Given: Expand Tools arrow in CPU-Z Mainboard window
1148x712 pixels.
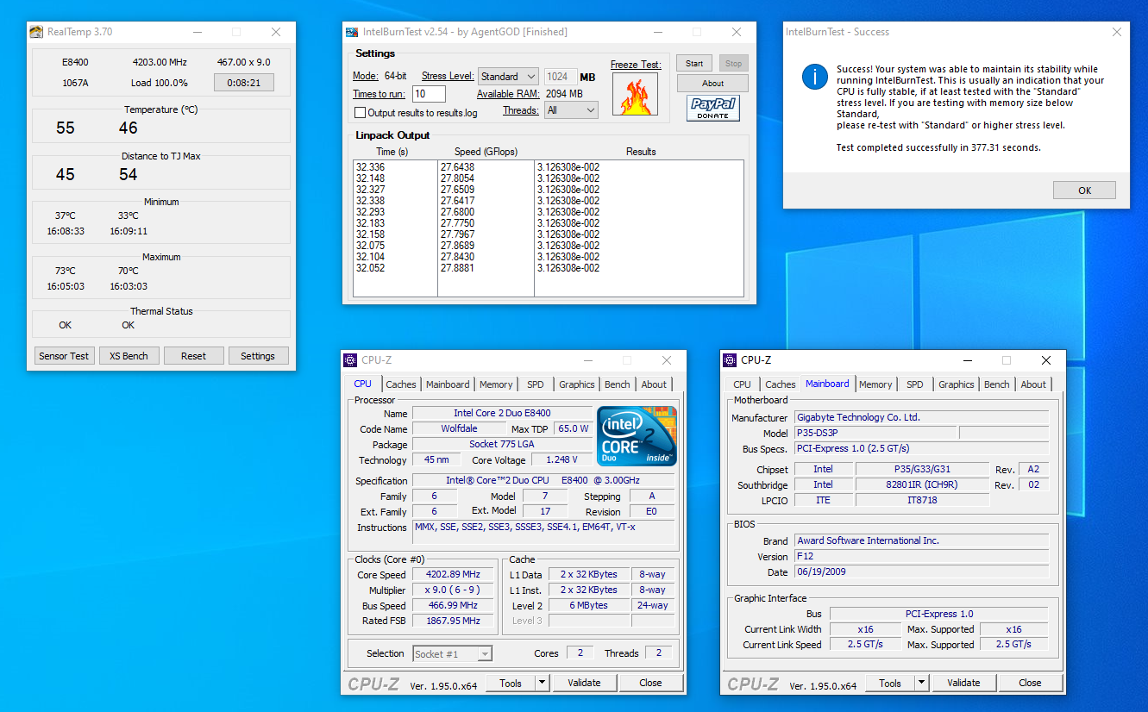Looking at the screenshot, I should click(x=921, y=683).
